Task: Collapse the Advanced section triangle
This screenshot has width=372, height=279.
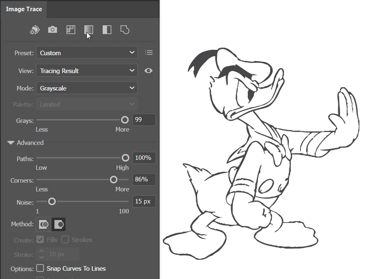Action: 11,142
